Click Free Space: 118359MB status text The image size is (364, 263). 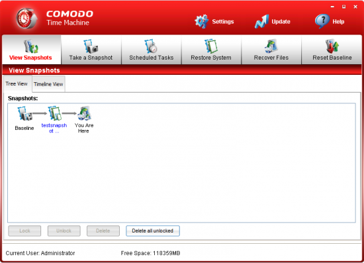coord(150,253)
